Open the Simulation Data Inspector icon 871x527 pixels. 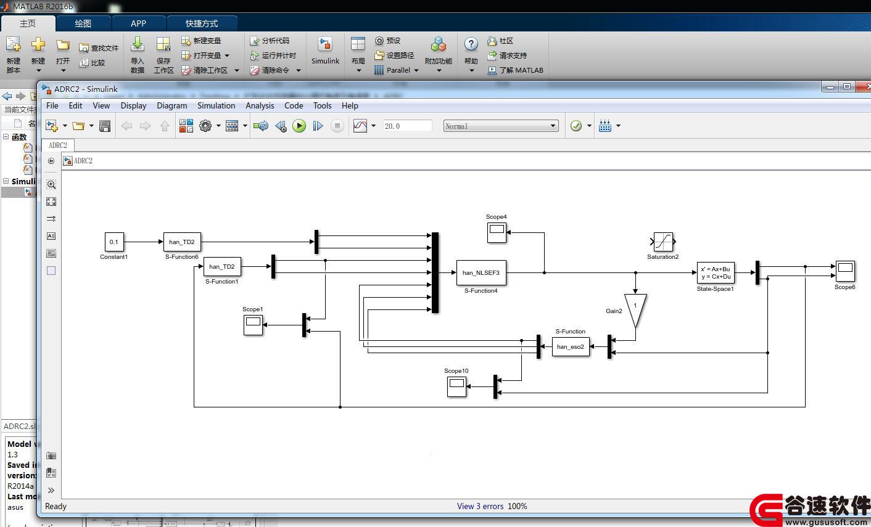[360, 126]
